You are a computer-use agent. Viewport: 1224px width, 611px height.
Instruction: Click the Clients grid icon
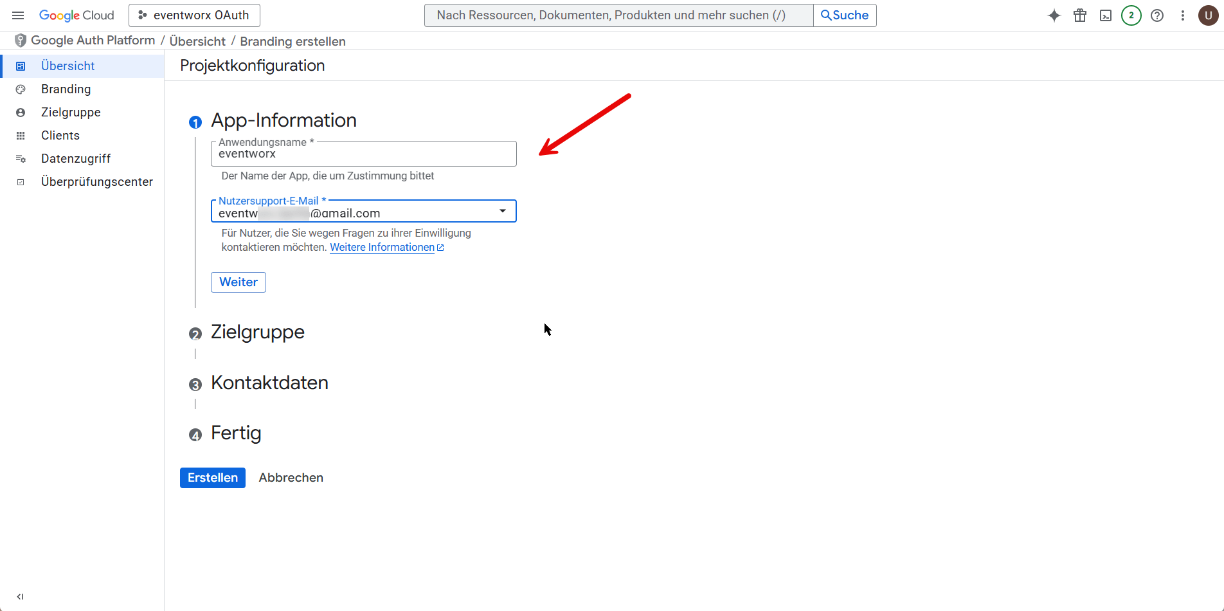coord(21,136)
